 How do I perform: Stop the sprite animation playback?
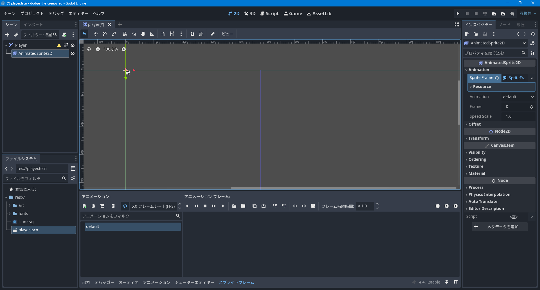[205, 206]
